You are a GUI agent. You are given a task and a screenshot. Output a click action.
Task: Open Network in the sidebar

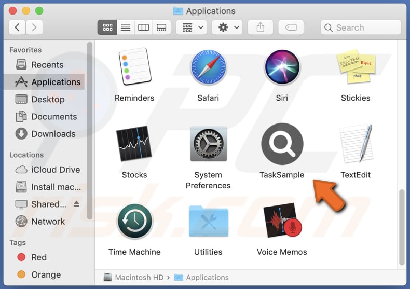tap(44, 222)
